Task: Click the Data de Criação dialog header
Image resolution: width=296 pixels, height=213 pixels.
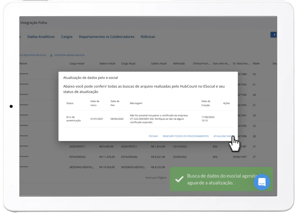Action: point(206,103)
